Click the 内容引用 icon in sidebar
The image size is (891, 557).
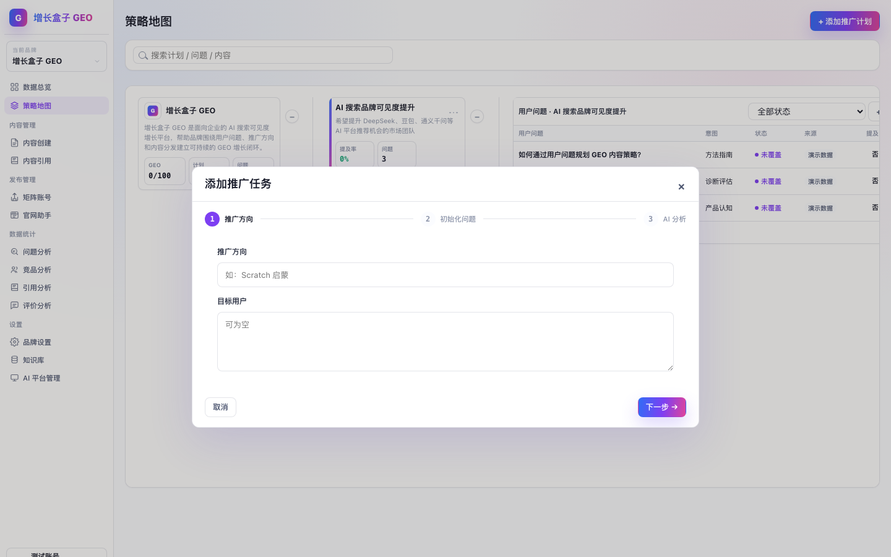[14, 161]
